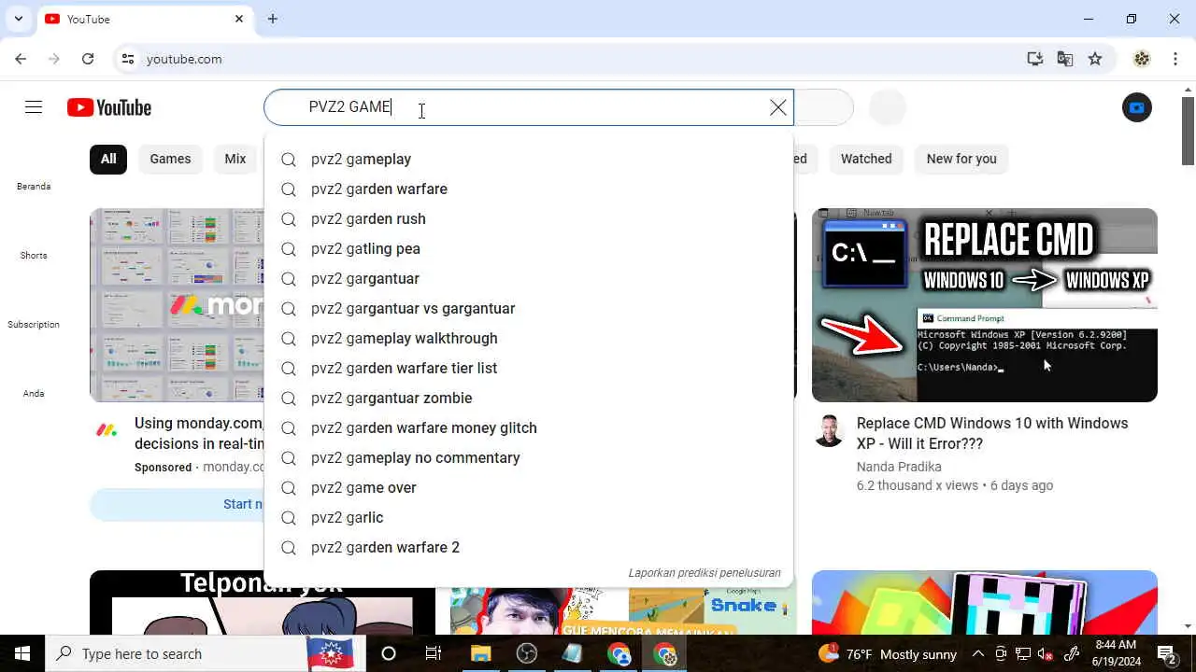
Task: Reload the page
Action: click(x=88, y=59)
